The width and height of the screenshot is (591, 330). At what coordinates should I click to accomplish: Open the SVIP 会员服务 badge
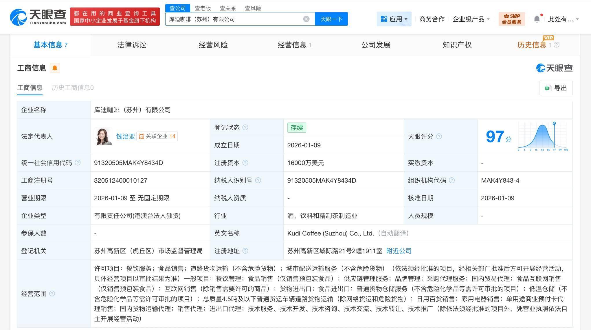pyautogui.click(x=511, y=19)
